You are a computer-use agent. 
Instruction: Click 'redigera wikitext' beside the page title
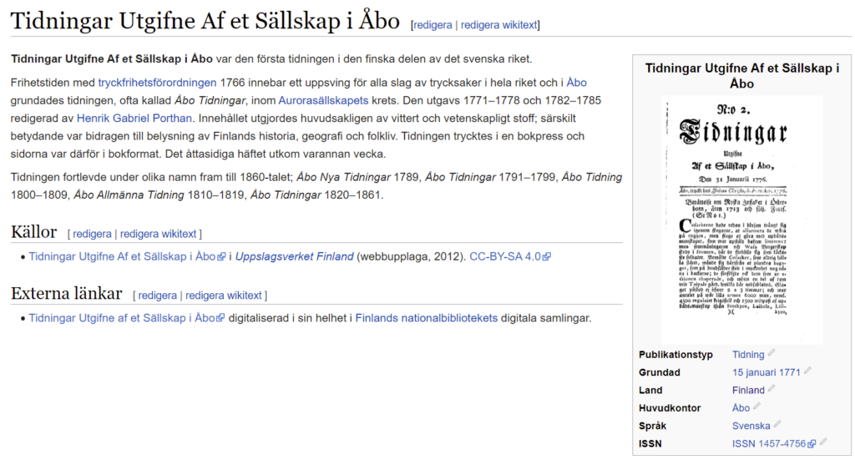pos(498,25)
